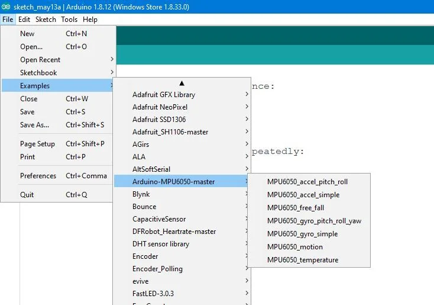Open Page Setup from File menu
This screenshot has width=434, height=305.
click(58, 144)
